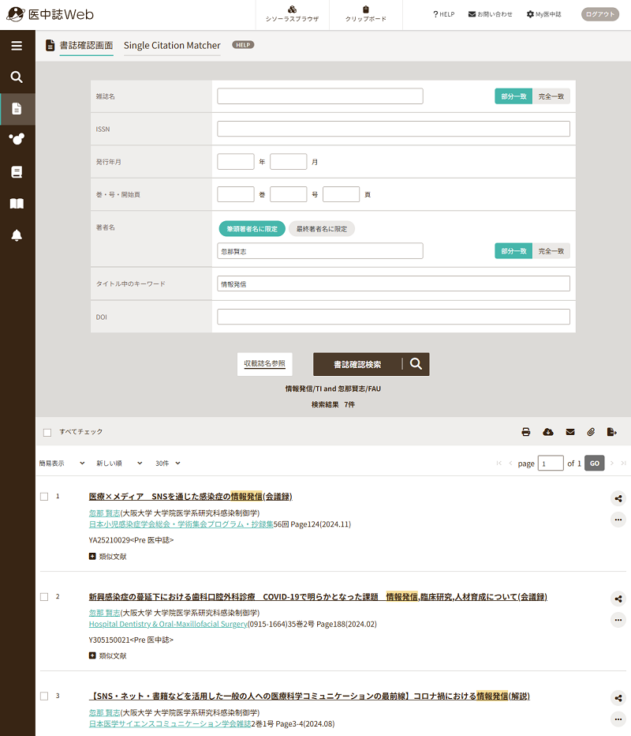Click the export file icon
This screenshot has height=736, width=631.
pyautogui.click(x=612, y=432)
